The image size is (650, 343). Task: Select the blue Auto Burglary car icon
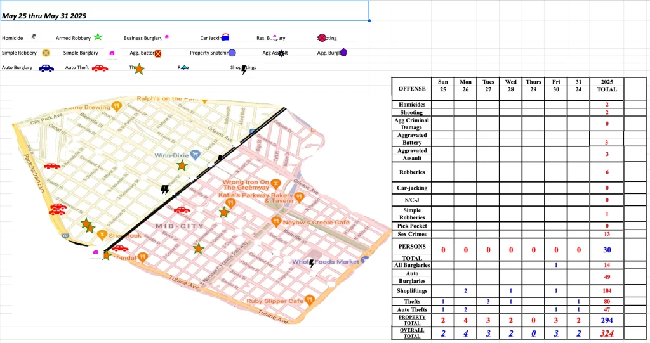[46, 68]
